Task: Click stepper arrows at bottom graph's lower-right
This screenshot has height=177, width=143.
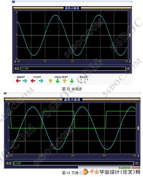Action: click(138, 156)
